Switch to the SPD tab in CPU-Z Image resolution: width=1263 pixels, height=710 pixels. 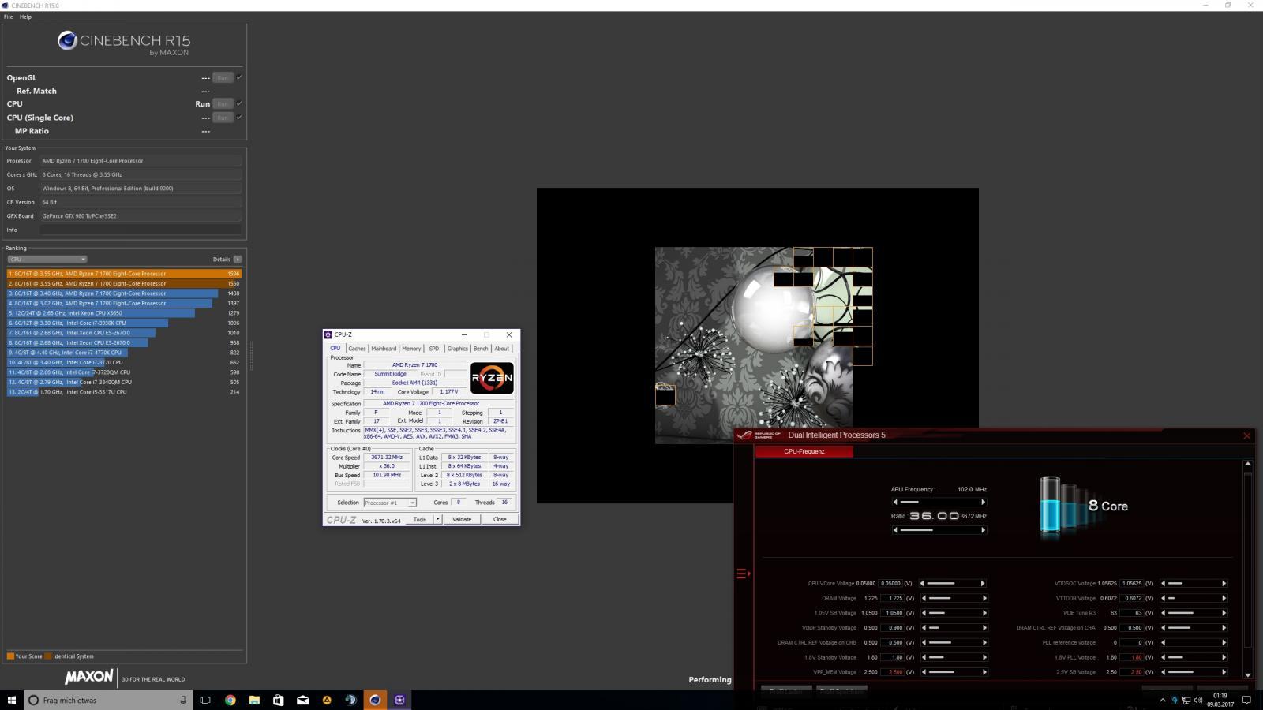pyautogui.click(x=433, y=348)
